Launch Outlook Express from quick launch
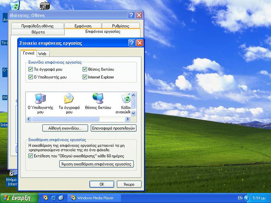The image size is (271, 203). 61,198
